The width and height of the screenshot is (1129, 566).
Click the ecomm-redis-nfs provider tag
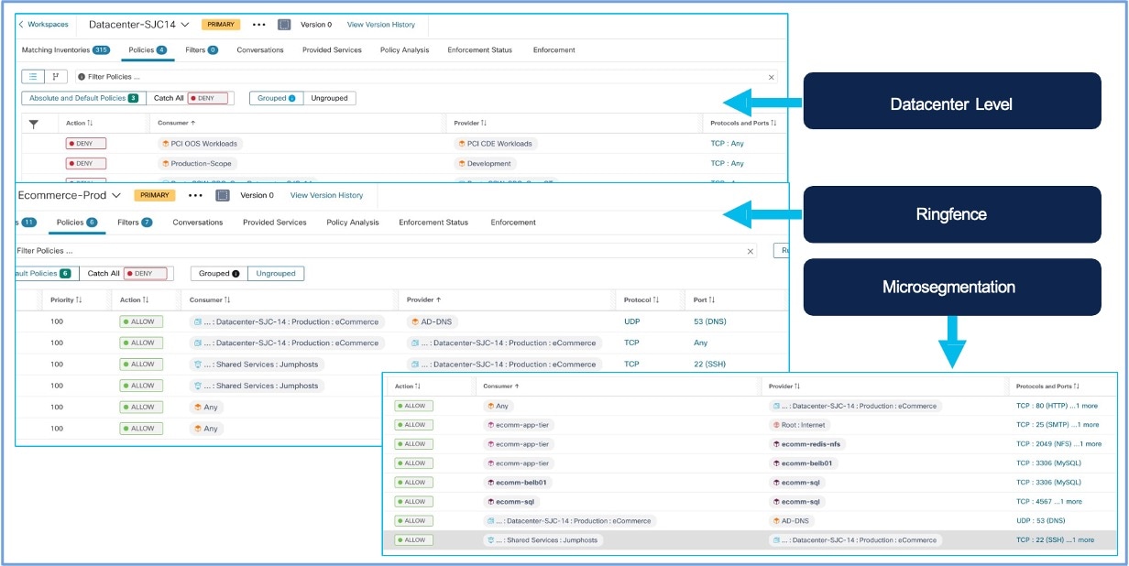(x=808, y=444)
